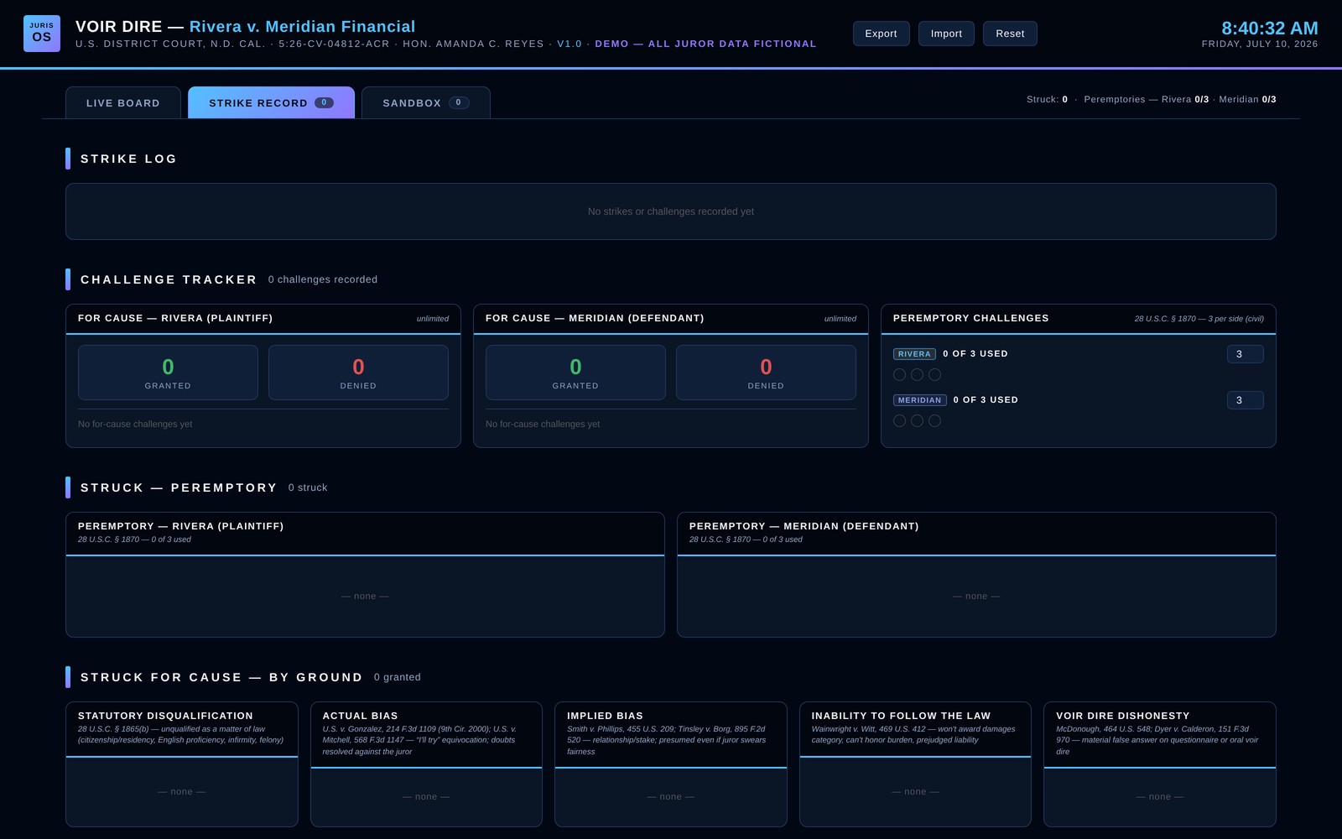Reset the voir dire data
Screen dimensions: 1342x839
click(x=1010, y=34)
